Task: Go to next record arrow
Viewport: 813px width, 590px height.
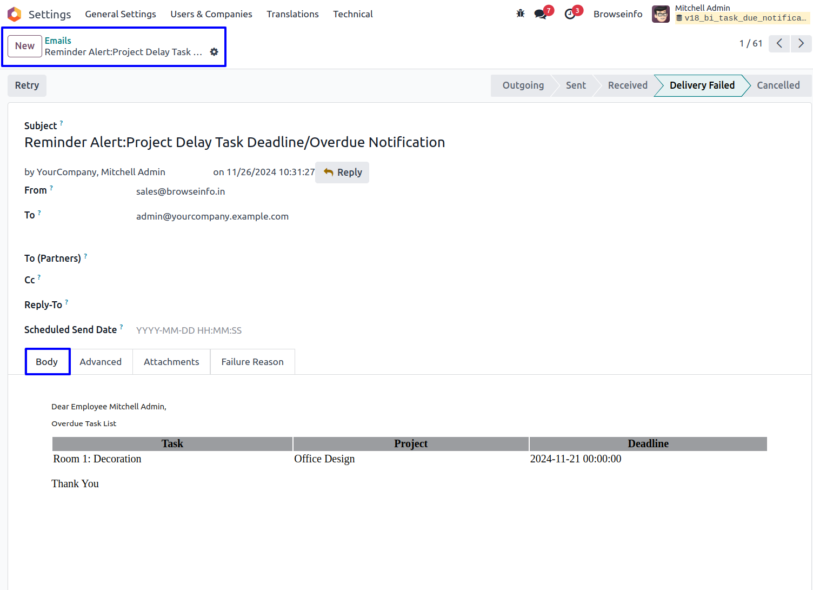Action: 801,43
